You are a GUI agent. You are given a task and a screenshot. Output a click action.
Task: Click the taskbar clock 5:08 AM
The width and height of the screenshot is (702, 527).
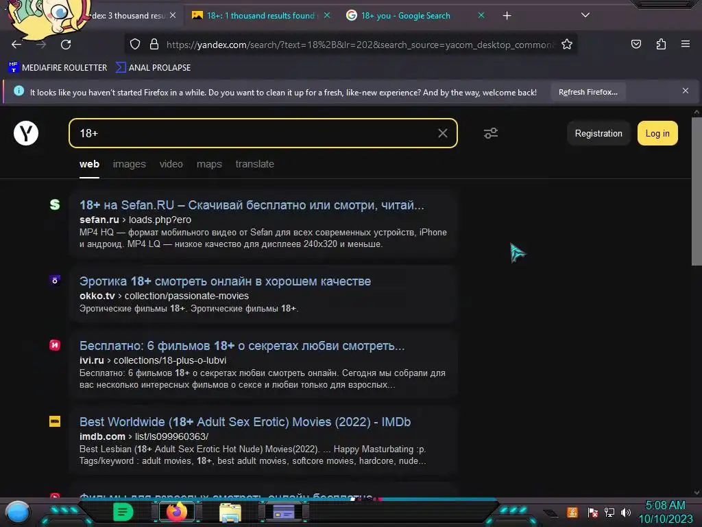(665, 506)
